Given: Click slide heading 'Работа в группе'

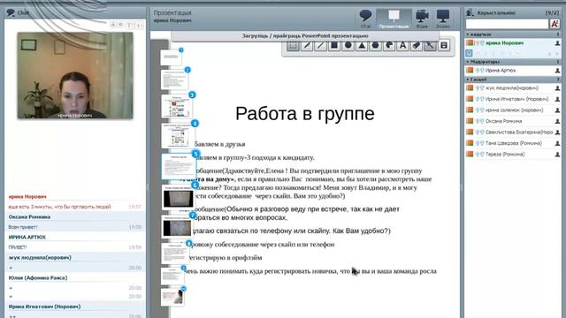Looking at the screenshot, I should pos(305,114).
